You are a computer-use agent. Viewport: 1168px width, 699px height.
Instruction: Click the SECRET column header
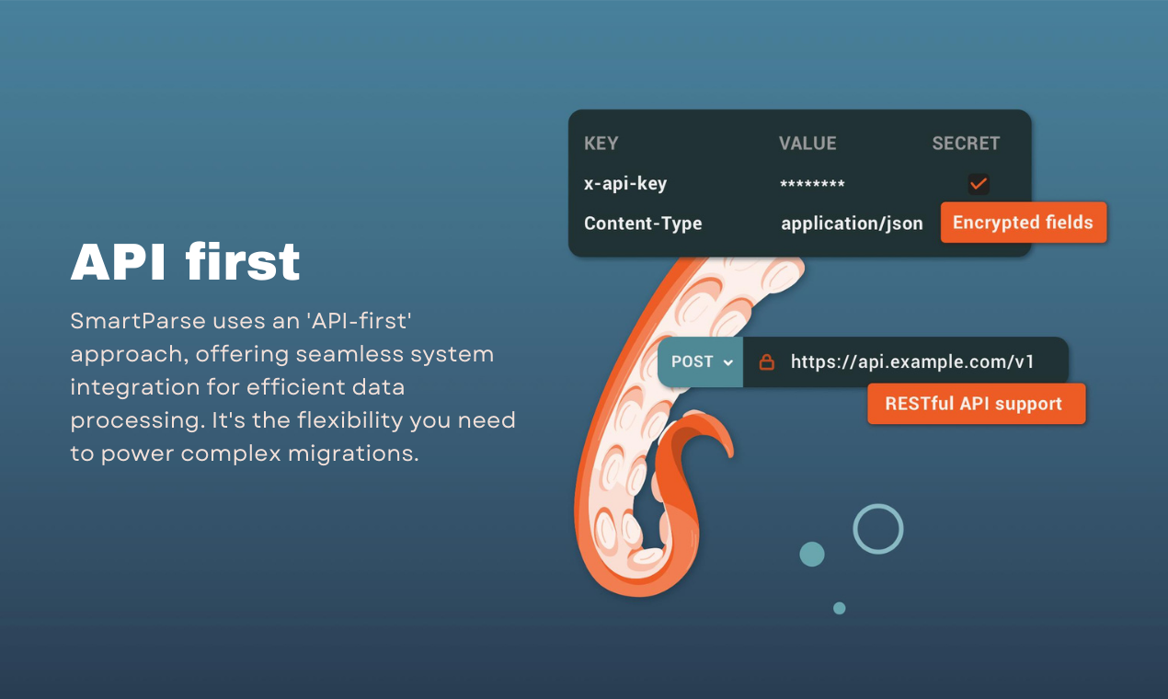point(966,143)
